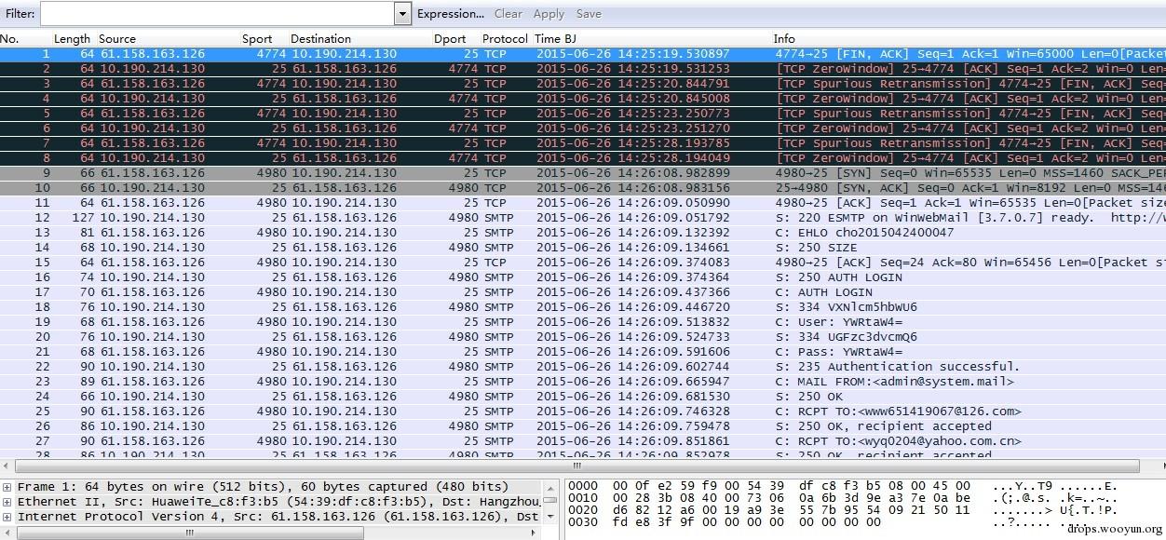The height and width of the screenshot is (540, 1166).
Task: Expand Internet Protocol Version 4 node
Action: pos(7,517)
